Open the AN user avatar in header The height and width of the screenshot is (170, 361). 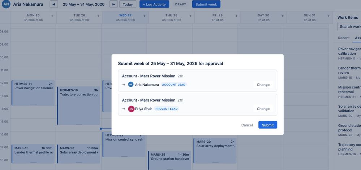pyautogui.click(x=6, y=4)
